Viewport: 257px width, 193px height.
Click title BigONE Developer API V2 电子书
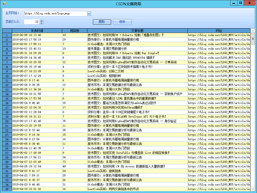137,117
